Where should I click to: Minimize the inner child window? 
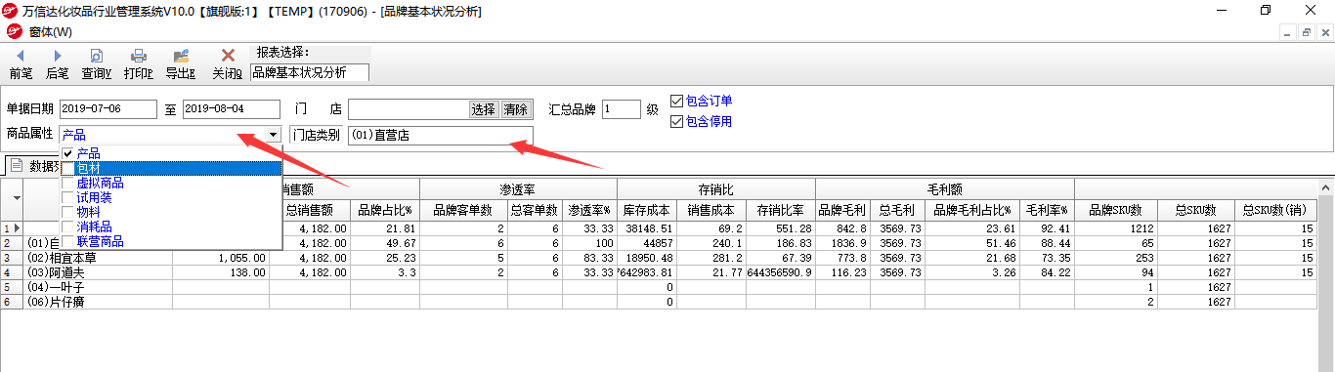click(x=1287, y=32)
